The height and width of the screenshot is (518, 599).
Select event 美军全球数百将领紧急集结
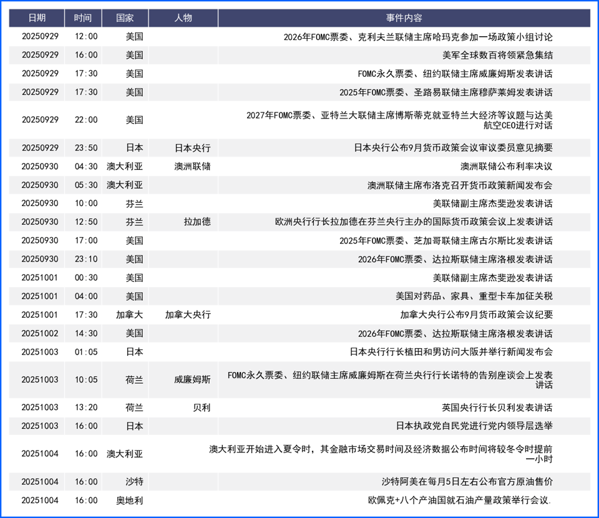(x=497, y=56)
